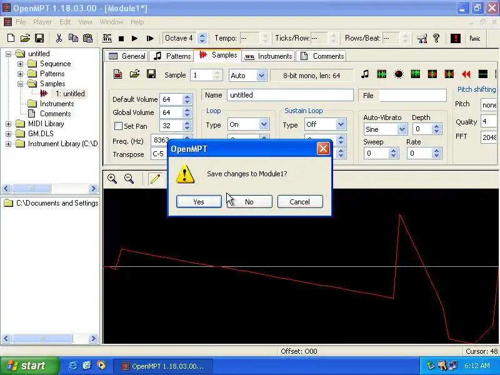500x375 pixels.
Task: Expand the Instrument Library tree node
Action: 9,144
